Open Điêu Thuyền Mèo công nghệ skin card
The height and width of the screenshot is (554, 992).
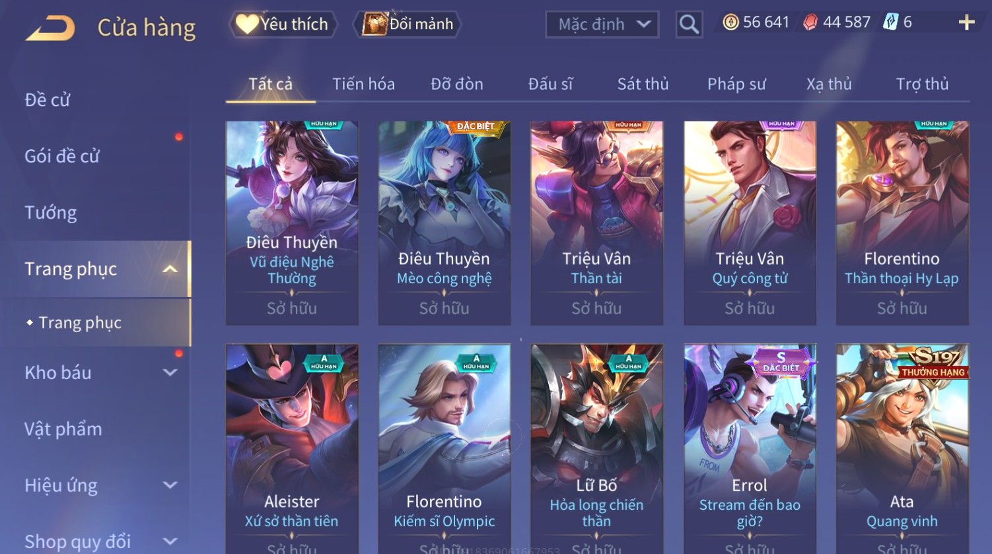(444, 223)
